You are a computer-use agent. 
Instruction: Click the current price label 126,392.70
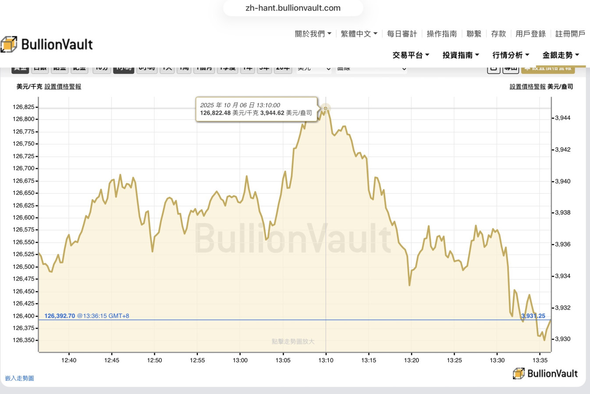coord(60,316)
